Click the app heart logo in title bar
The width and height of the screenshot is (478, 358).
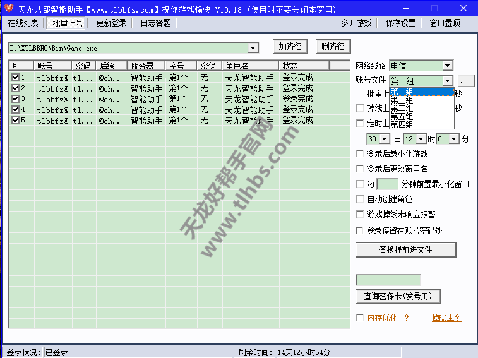click(x=9, y=8)
